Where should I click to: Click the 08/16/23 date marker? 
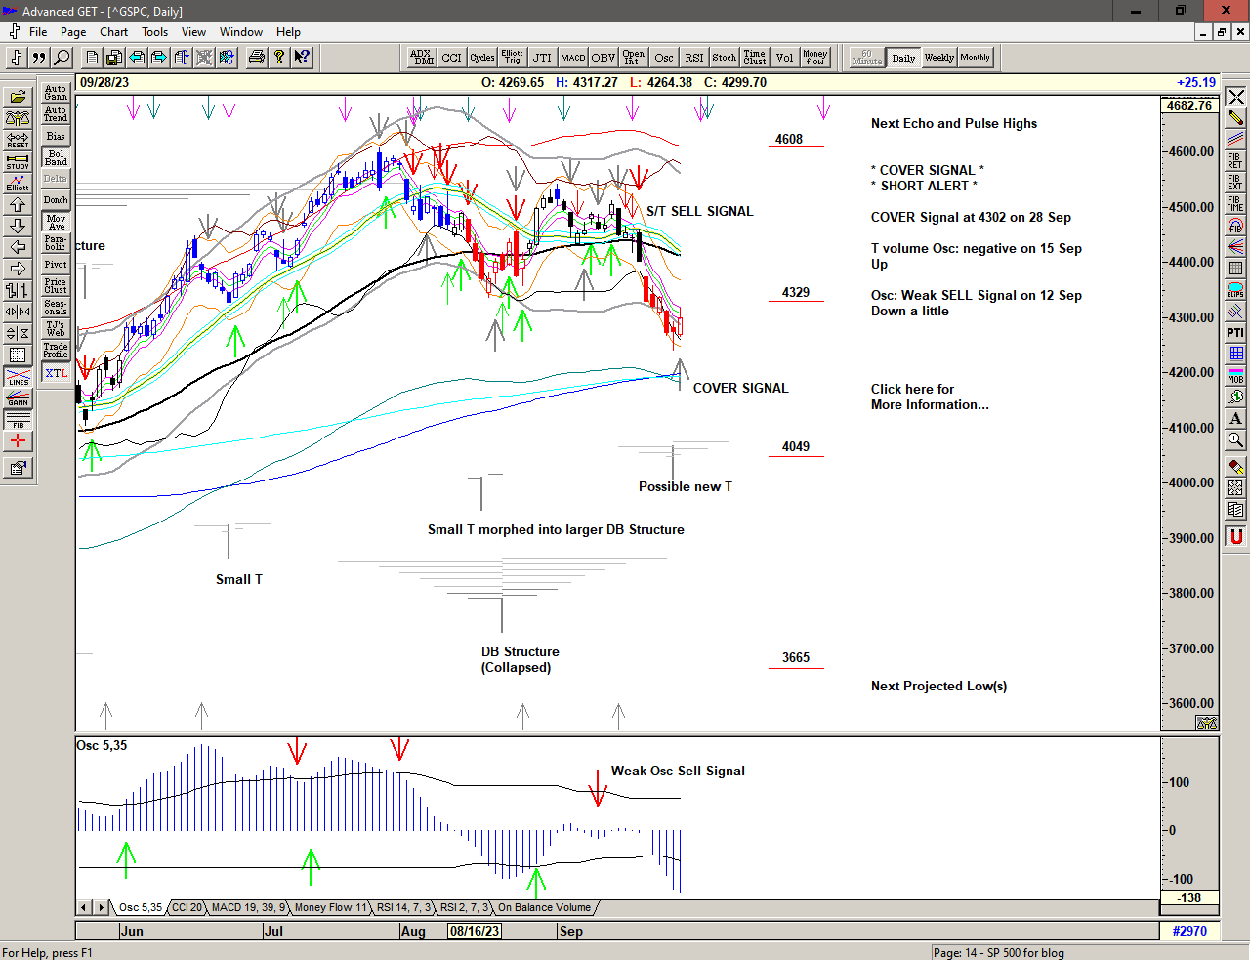click(x=475, y=931)
